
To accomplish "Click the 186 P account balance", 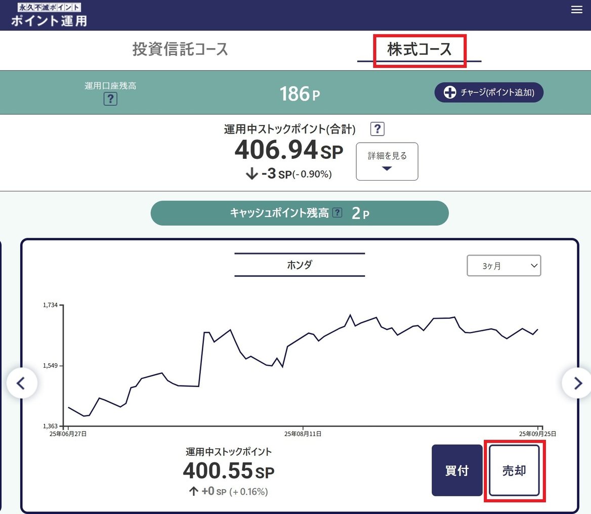I will coord(300,94).
